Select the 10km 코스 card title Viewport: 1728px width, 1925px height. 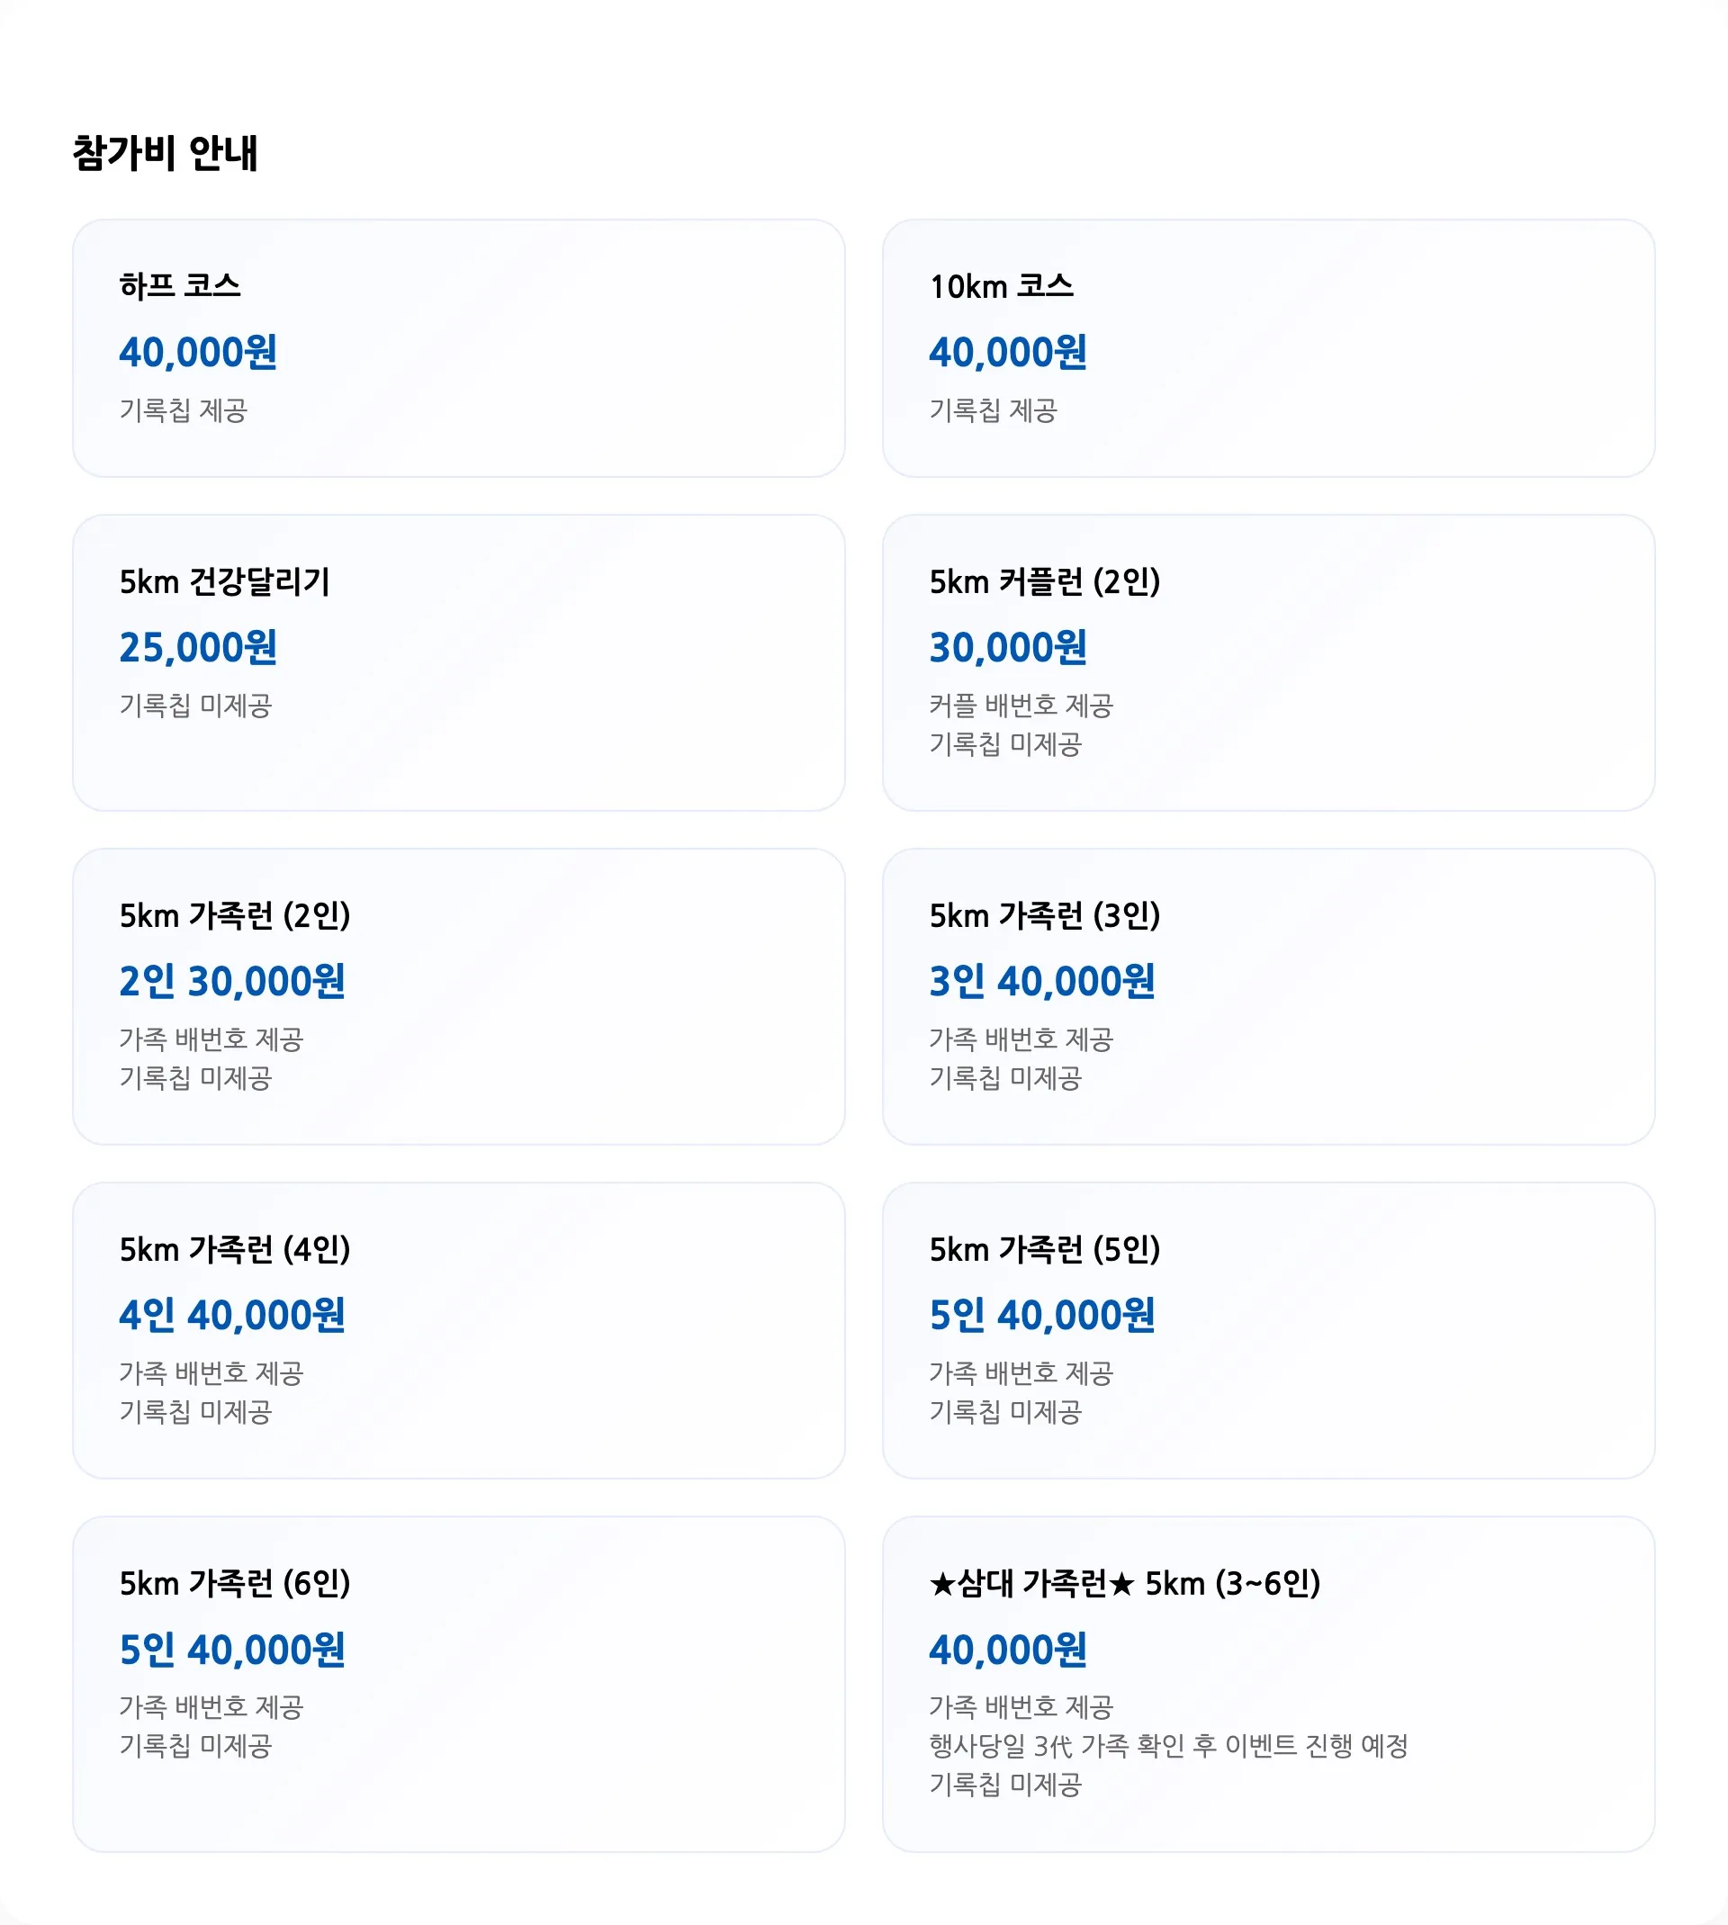pyautogui.click(x=1001, y=285)
